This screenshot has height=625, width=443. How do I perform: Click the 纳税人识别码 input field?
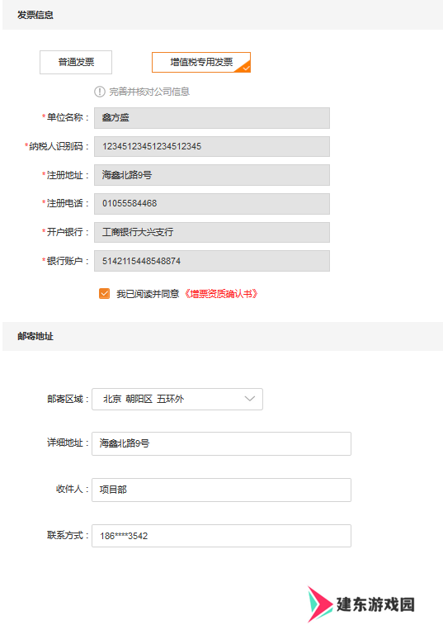212,146
